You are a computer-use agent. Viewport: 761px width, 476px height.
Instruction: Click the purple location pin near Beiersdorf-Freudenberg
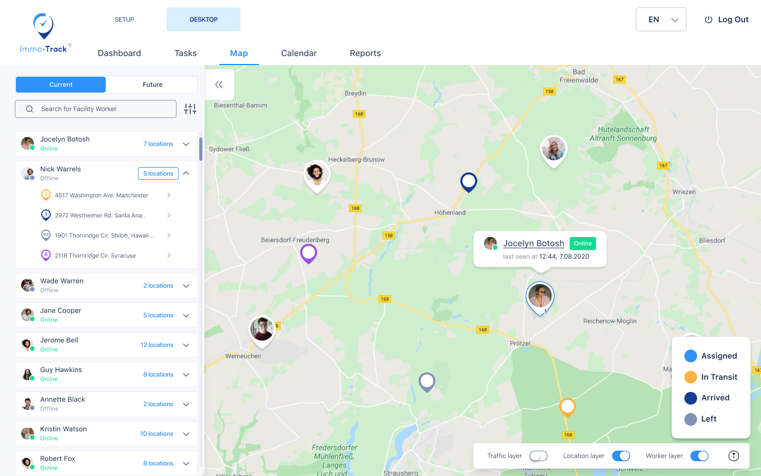click(309, 253)
